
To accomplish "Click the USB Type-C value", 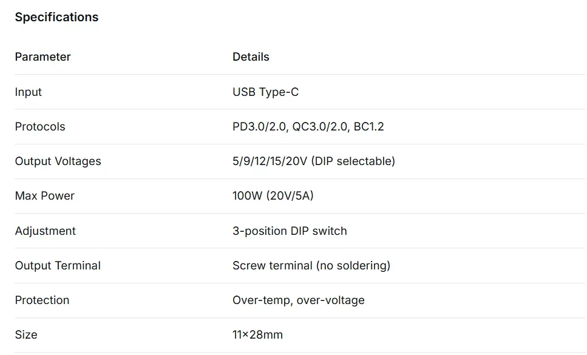I will pyautogui.click(x=265, y=92).
